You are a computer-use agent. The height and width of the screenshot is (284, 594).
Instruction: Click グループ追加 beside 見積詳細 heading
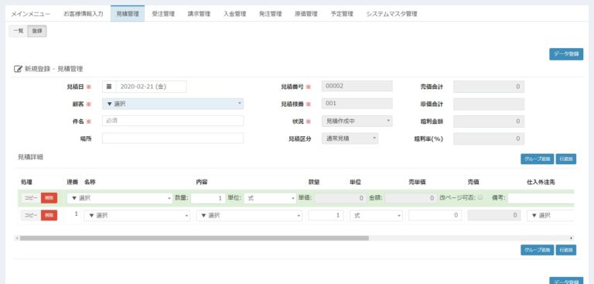538,159
